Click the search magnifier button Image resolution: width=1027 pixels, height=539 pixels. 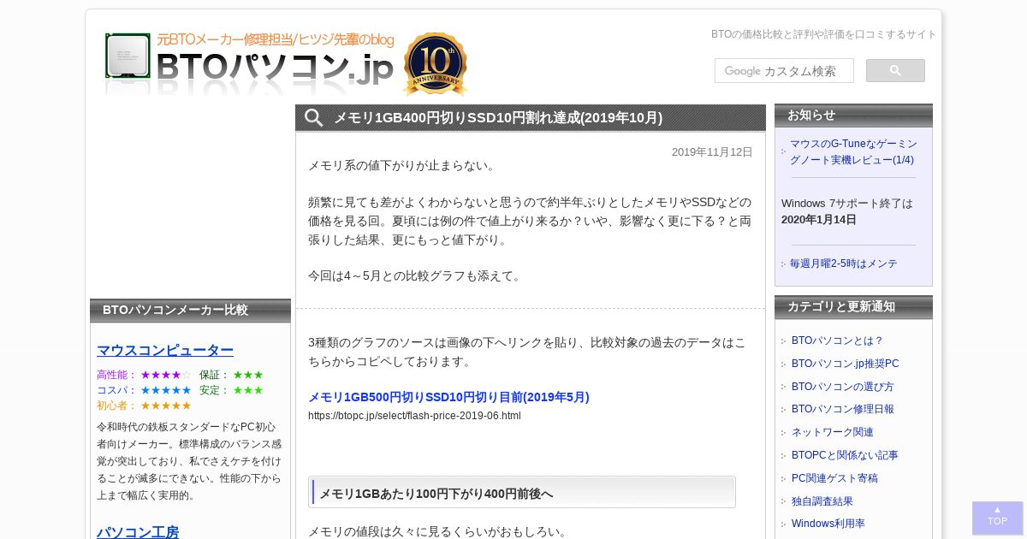point(895,70)
